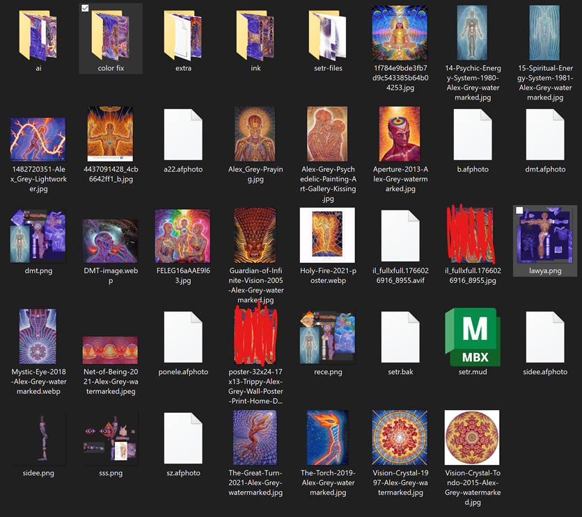Select the dmt.png thumbnail
Viewport: 582px width, 517px height.
(x=38, y=236)
